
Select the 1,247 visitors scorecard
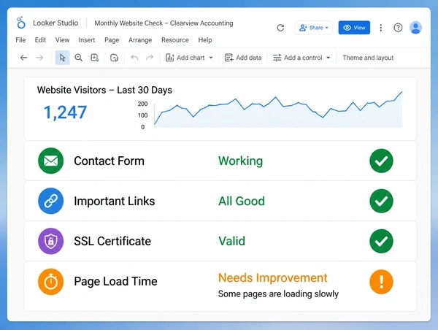(65, 112)
